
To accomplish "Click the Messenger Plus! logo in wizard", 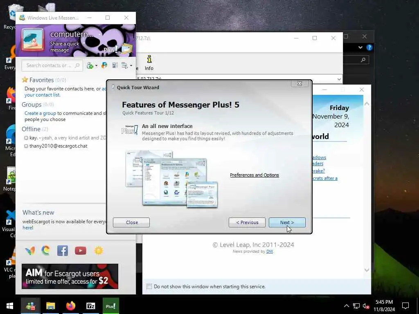I will [x=130, y=130].
